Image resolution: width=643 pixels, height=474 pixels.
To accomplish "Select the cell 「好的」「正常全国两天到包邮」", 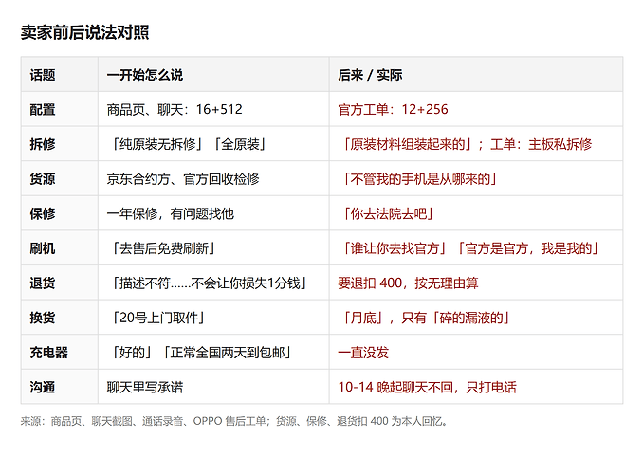I will click(x=213, y=352).
